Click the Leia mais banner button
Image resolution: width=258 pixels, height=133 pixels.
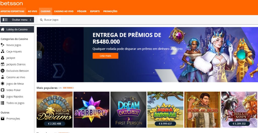[x=106, y=56]
